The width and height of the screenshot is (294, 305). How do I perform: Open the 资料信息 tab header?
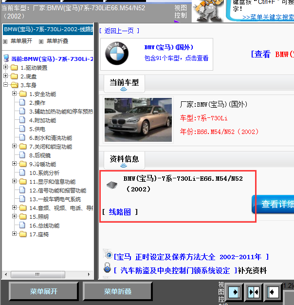(x=124, y=160)
